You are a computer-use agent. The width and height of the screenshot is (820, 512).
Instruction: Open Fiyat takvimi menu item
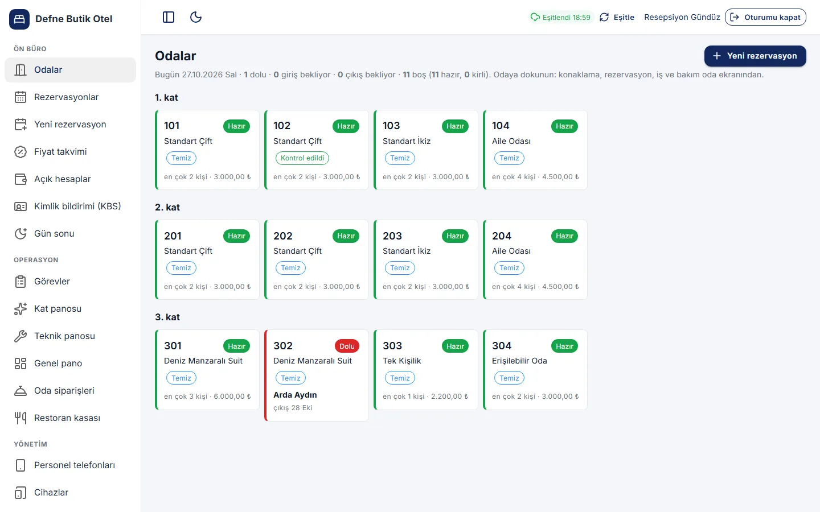[70, 152]
